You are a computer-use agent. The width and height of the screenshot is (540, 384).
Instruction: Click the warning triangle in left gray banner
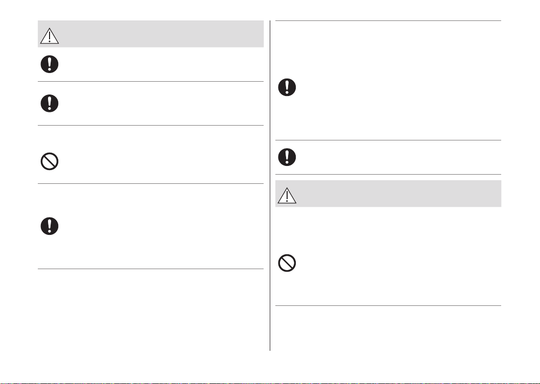coord(50,36)
